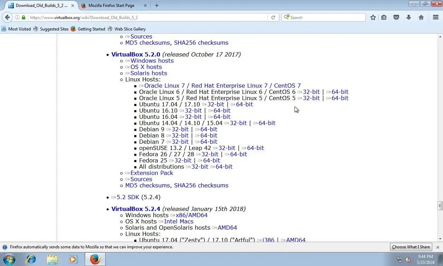Save page to Pocket icon

(x=396, y=17)
